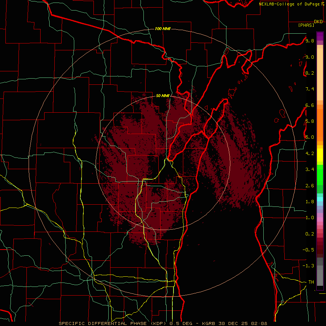Click the DKD label above the legend
Image resolution: width=326 pixels, height=326 pixels.
pos(318,22)
